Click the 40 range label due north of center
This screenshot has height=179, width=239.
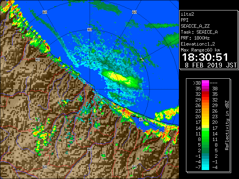(90, 30)
